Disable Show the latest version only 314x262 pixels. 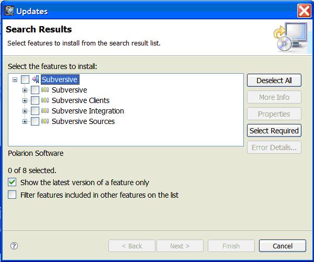click(12, 183)
